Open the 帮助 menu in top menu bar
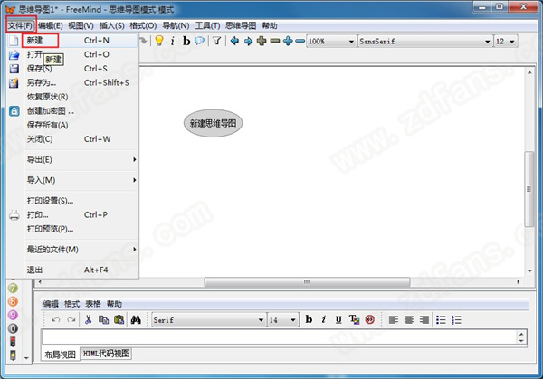 tap(269, 25)
